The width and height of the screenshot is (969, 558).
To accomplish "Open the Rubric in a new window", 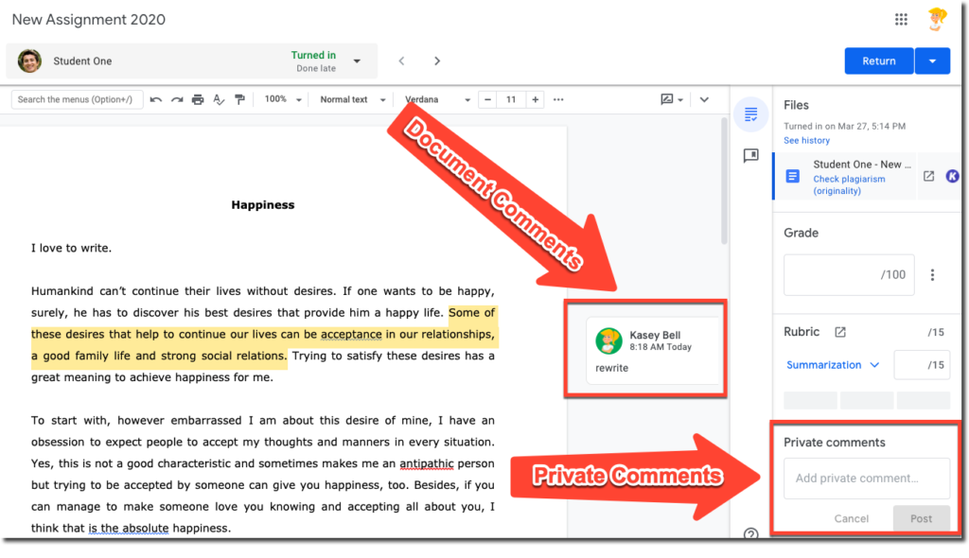I will (x=839, y=331).
